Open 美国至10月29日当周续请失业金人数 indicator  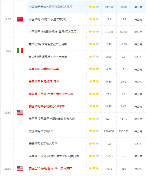tap(52, 119)
